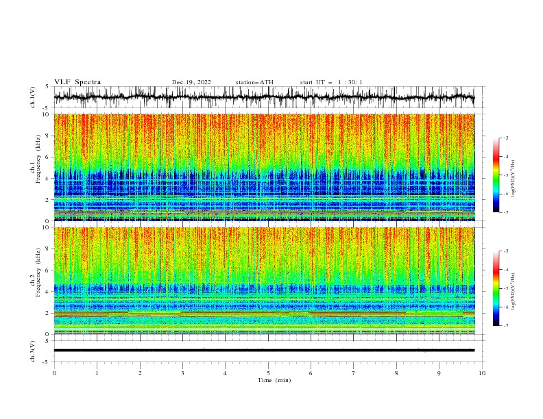
Task: Click time axis tick label "8"
Action: [x=396, y=373]
